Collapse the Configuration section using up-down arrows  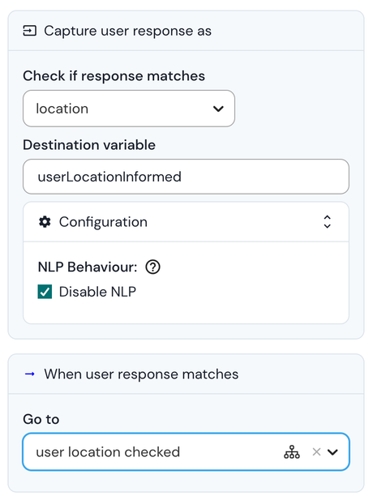pos(328,222)
